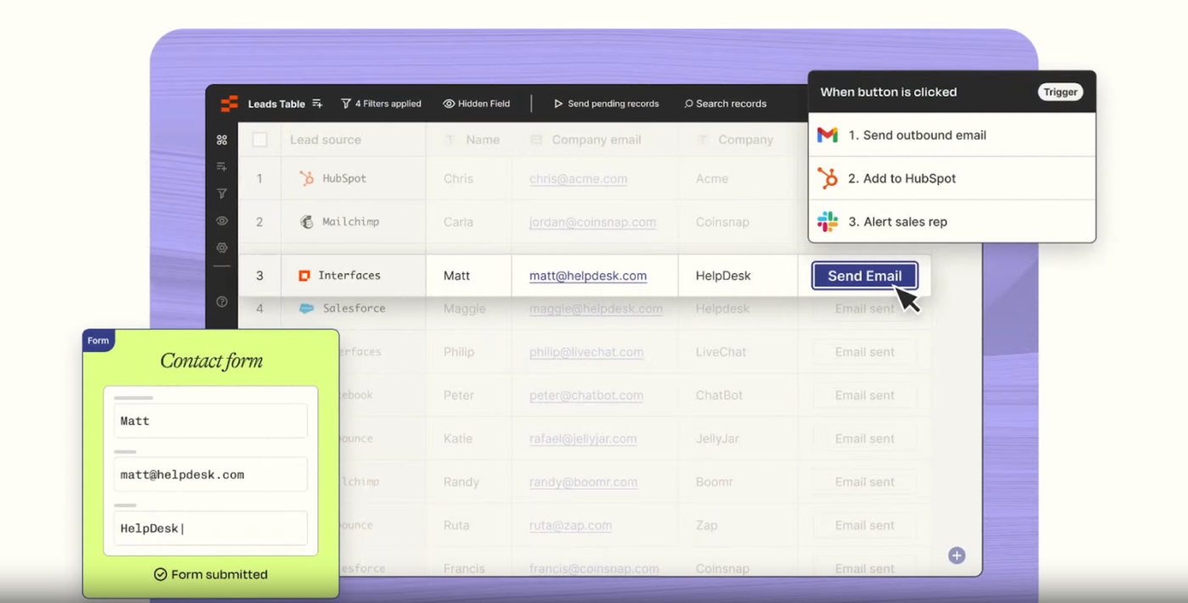Select step 2. Add to HubSpot

click(x=952, y=178)
